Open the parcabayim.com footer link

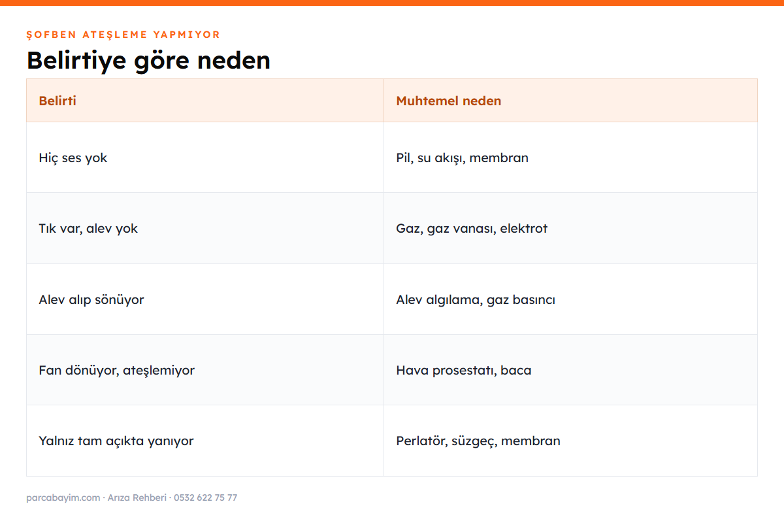point(63,498)
